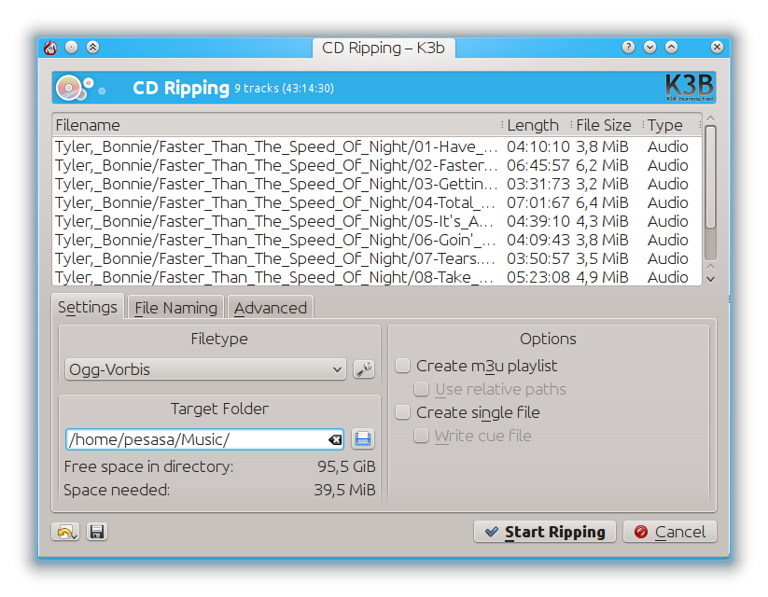Select the track row 07-Tears…
Screen dimensions: 768x597
pyautogui.click(x=377, y=258)
